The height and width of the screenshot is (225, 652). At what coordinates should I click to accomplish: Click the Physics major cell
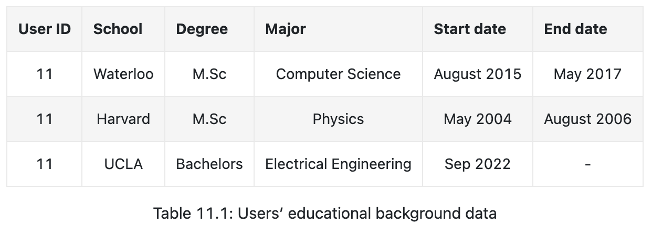[338, 119]
